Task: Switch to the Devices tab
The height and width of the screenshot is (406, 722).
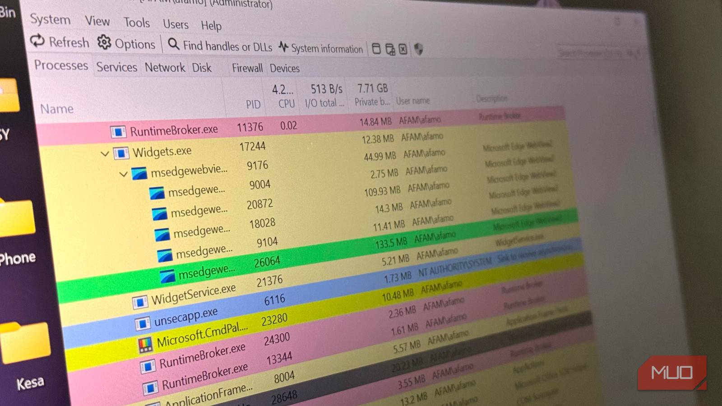Action: [285, 68]
